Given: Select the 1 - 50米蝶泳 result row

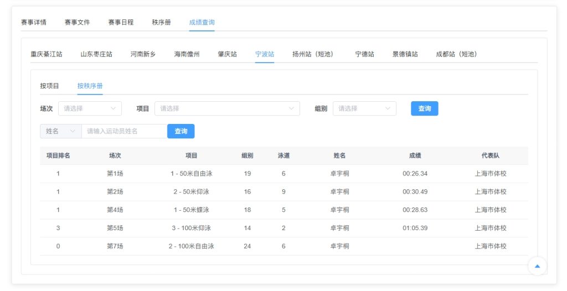Looking at the screenshot, I should click(283, 210).
